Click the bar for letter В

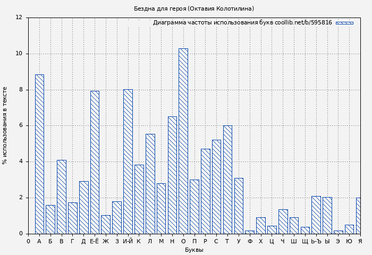coord(62,197)
